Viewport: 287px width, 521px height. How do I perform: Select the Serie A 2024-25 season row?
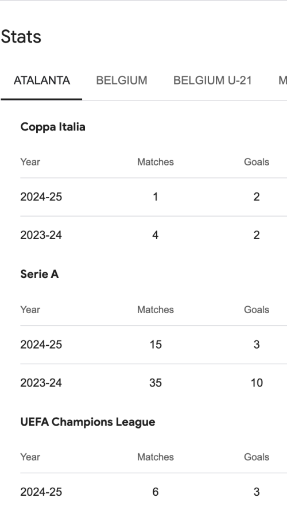tap(153, 345)
